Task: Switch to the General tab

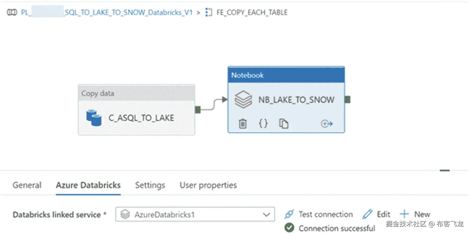Action: point(27,185)
